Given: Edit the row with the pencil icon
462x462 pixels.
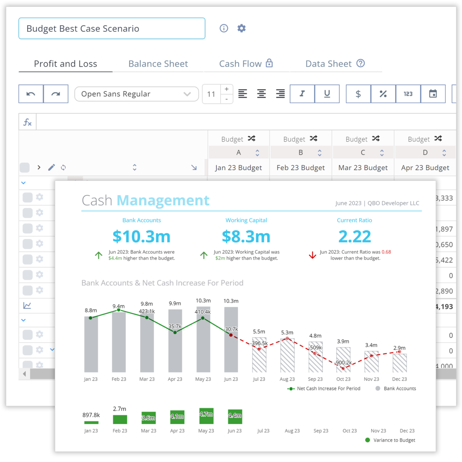Looking at the screenshot, I should pyautogui.click(x=51, y=167).
